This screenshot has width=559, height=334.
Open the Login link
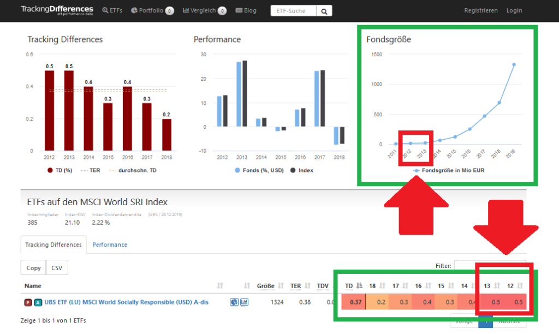tap(514, 11)
